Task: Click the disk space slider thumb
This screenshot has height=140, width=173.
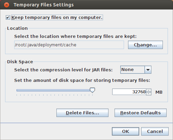Action: click(x=92, y=90)
